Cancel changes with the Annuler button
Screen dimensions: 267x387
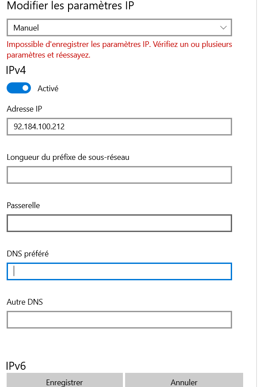184,382
